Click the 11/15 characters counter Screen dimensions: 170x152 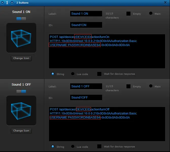click(112, 88)
